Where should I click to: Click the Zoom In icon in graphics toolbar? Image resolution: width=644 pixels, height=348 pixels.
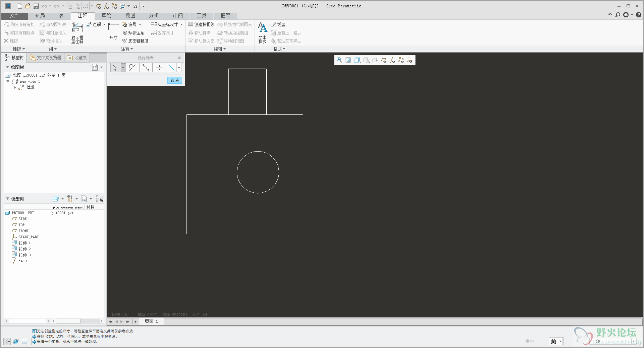point(339,60)
